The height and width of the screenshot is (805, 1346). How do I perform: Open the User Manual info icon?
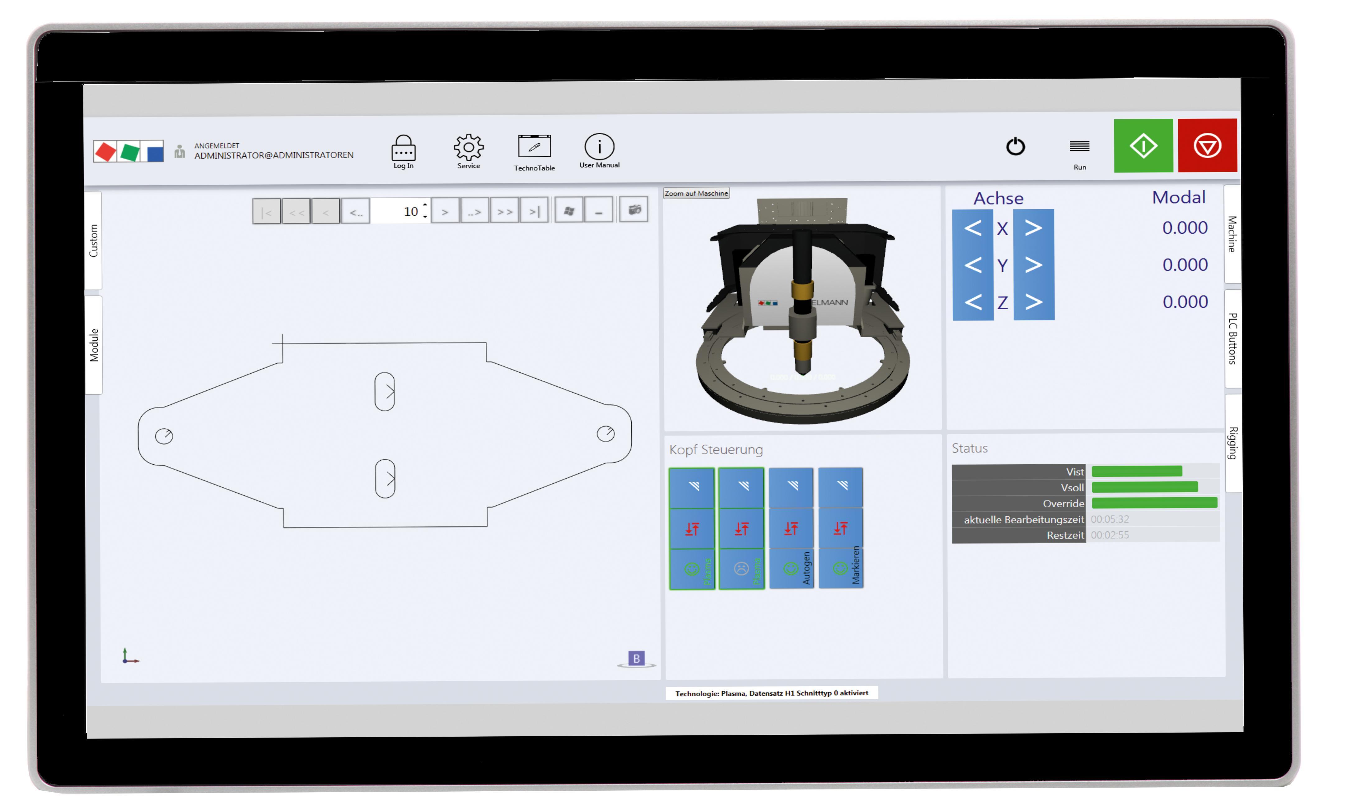coord(599,146)
